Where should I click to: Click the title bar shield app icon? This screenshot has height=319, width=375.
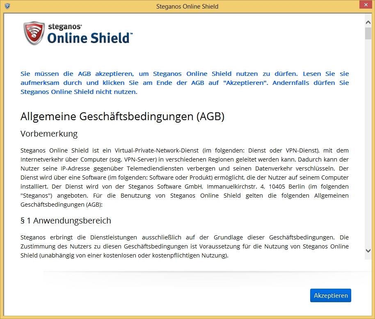pyautogui.click(x=7, y=6)
